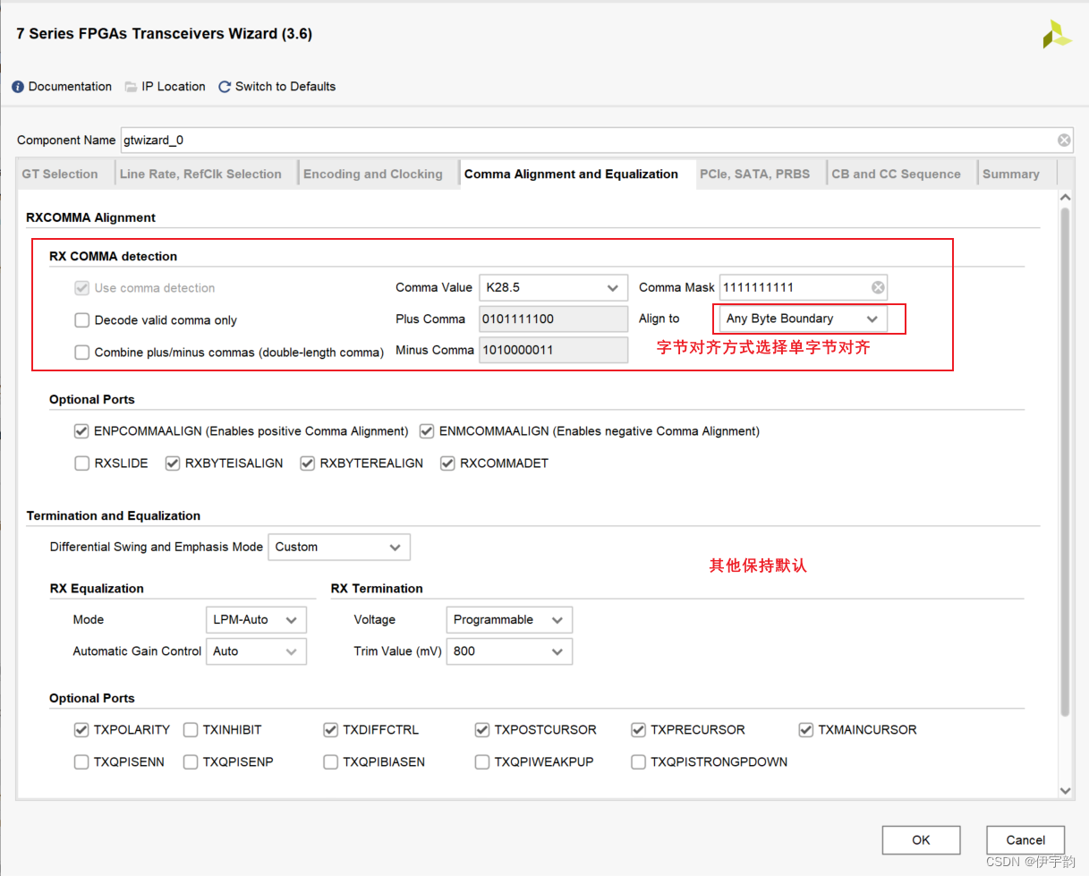This screenshot has width=1089, height=876.
Task: Click the Plus Comma value field
Action: tap(553, 319)
